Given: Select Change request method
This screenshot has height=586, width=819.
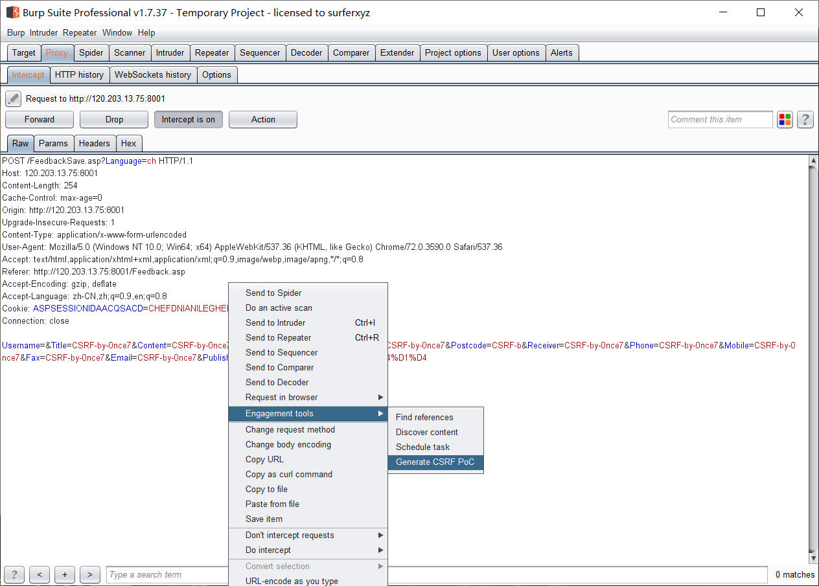Looking at the screenshot, I should 308,430.
